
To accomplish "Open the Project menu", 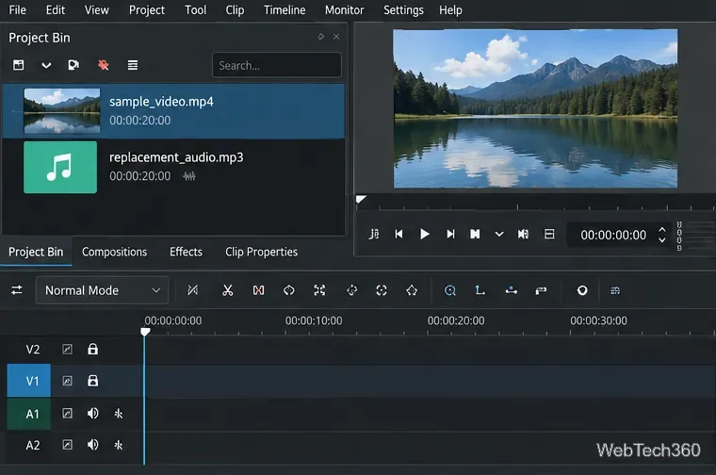I will coord(147,10).
